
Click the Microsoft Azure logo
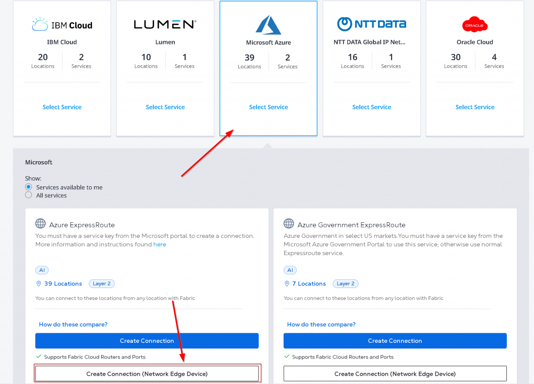tap(269, 25)
